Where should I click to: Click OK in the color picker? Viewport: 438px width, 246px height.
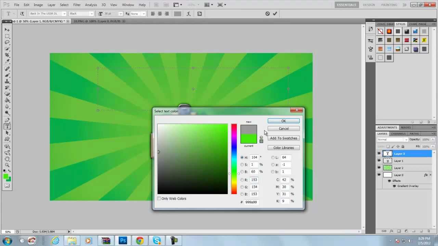point(284,121)
